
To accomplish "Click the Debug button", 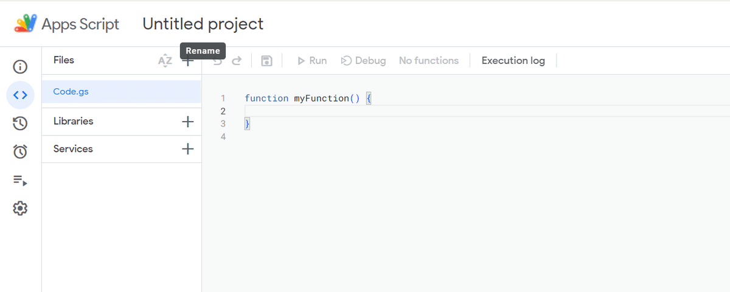I will point(363,61).
